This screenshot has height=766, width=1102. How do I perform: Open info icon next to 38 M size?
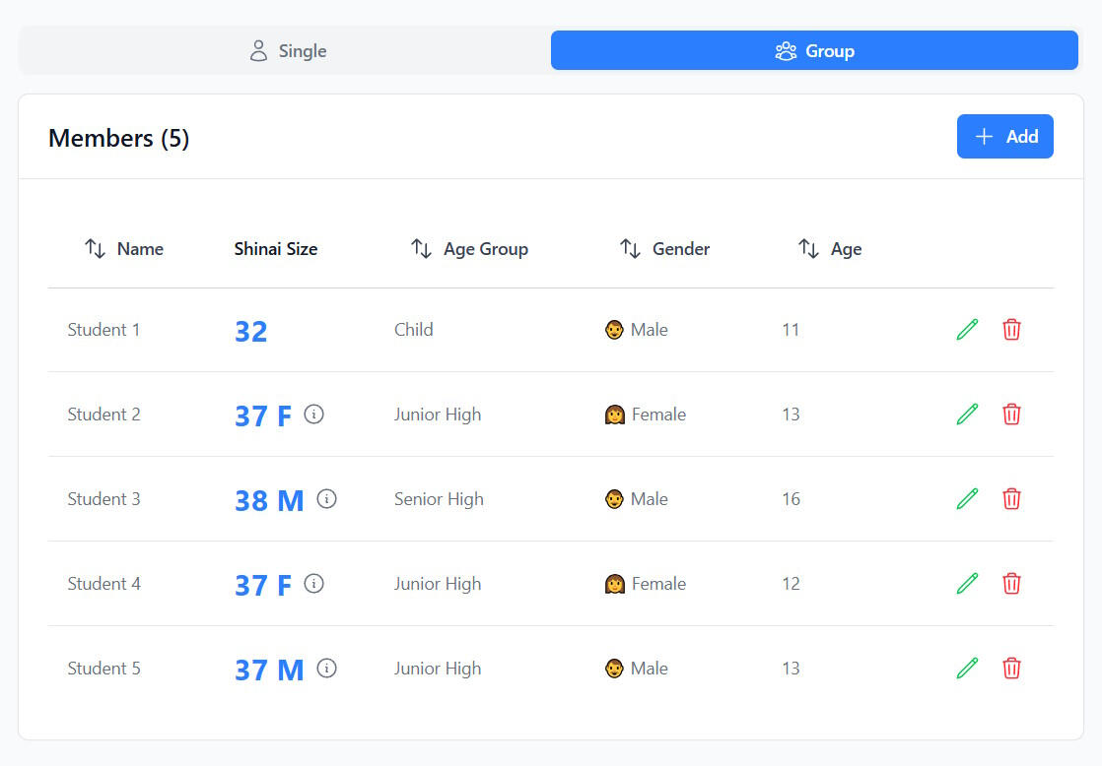pyautogui.click(x=326, y=499)
